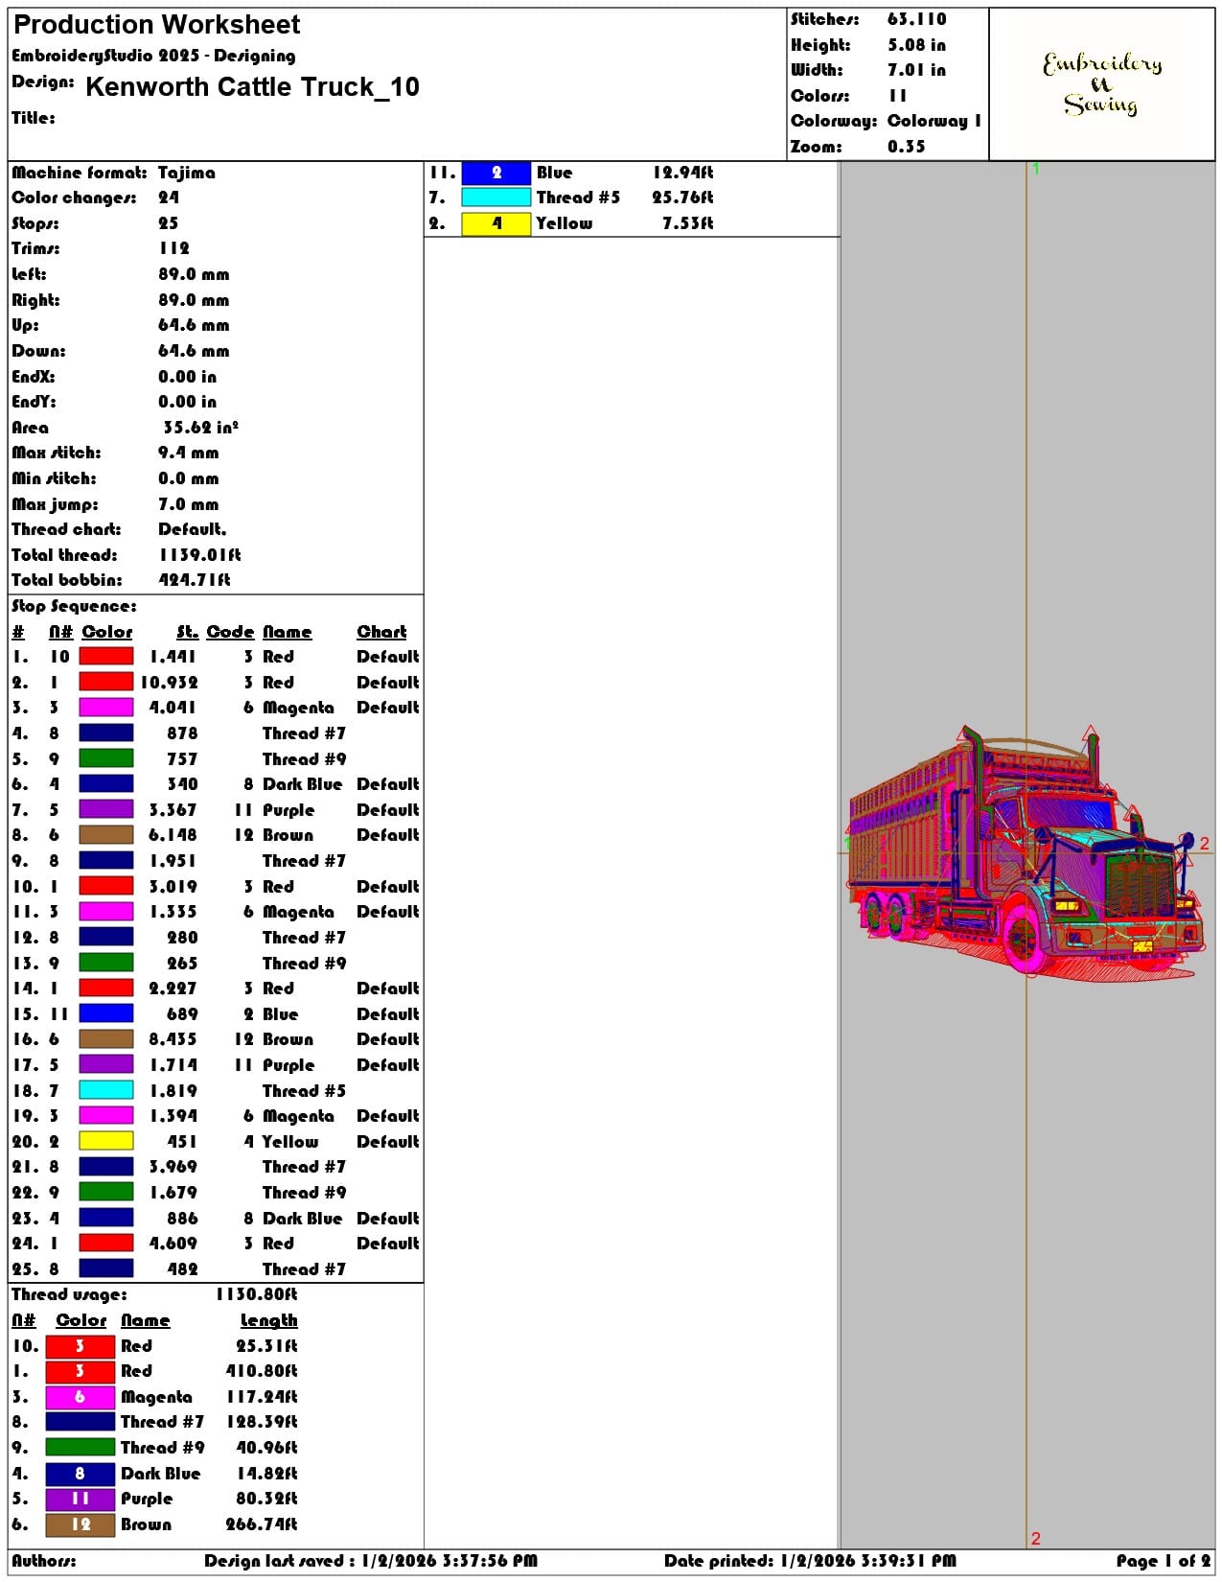Click the Stitches count 63,110
Image resolution: width=1222 pixels, height=1582 pixels.
(x=916, y=19)
